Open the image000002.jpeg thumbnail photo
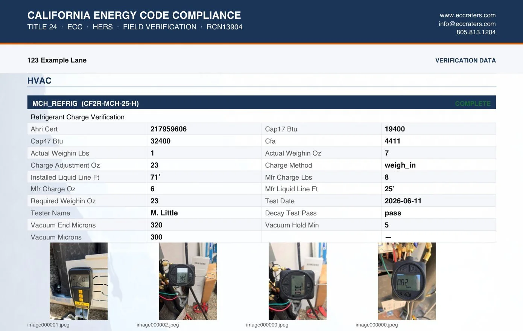Image resolution: width=523 pixels, height=331 pixels. pos(188,281)
